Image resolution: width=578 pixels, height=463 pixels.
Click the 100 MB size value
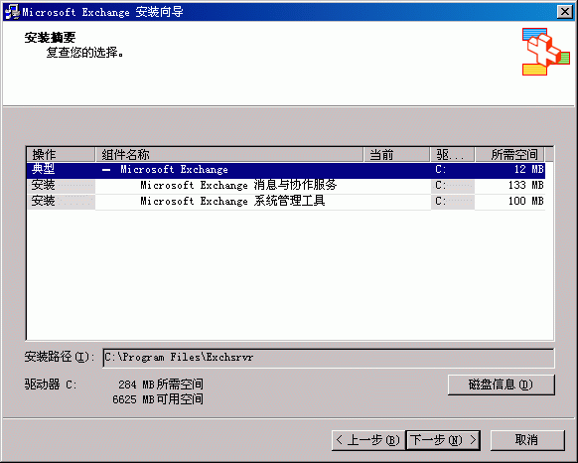[526, 202]
